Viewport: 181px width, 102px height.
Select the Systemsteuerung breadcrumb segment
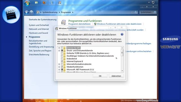(x=50, y=12)
